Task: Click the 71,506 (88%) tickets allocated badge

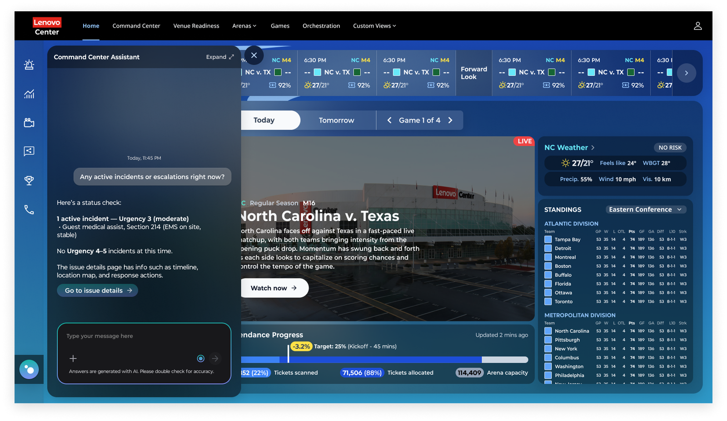Action: (362, 373)
